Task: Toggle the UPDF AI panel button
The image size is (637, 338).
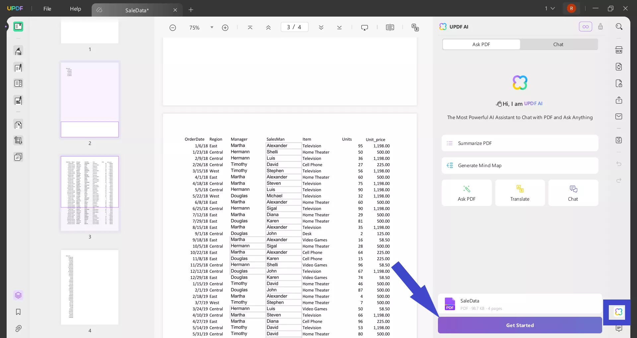Action: pos(618,312)
